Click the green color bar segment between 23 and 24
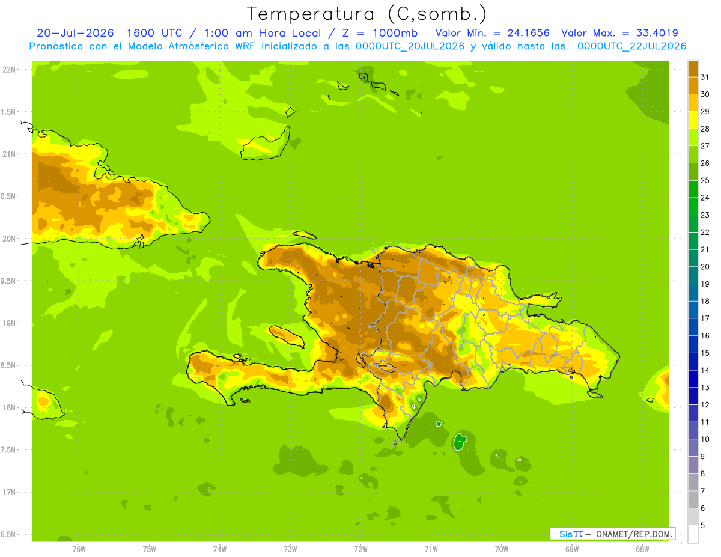Screen dimensions: 721x557 (x=693, y=206)
